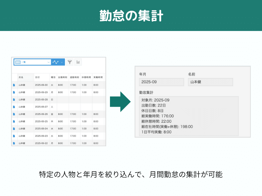Image resolution: width=262 pixels, height=196 pixels.
Task: Open record details icon for 2025-09-27 row
Action: [14, 107]
